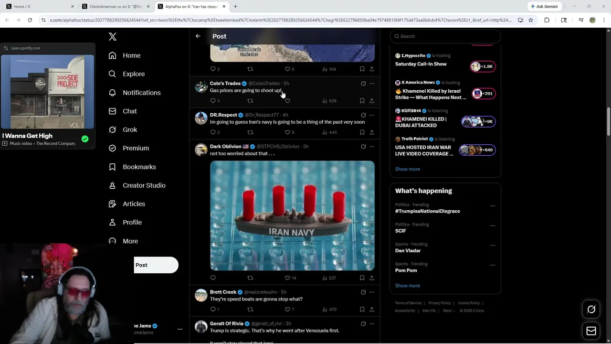
Task: Open Terms of Service footer link
Action: point(408,303)
